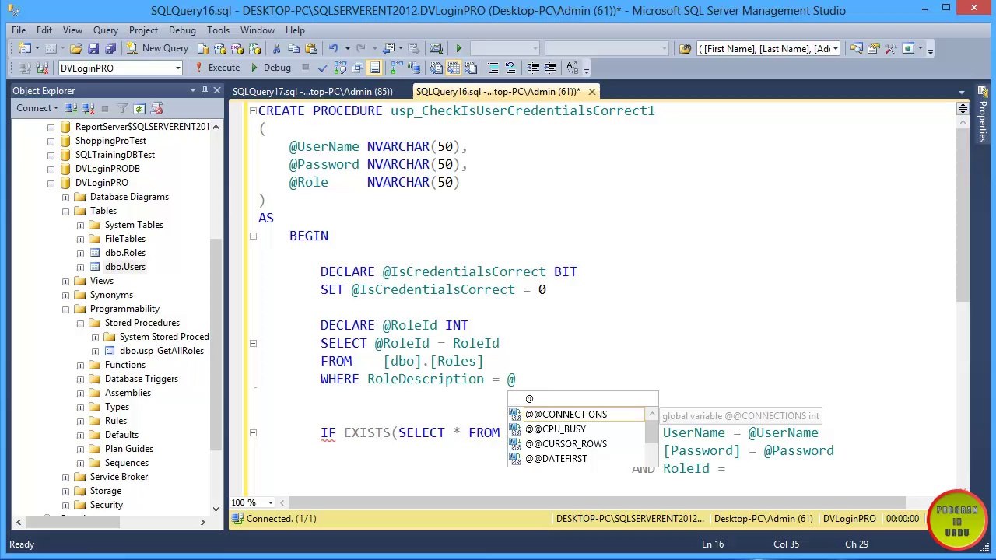Open the Connect dropdown in Object Explorer
This screenshot has width=996, height=560.
click(x=37, y=108)
